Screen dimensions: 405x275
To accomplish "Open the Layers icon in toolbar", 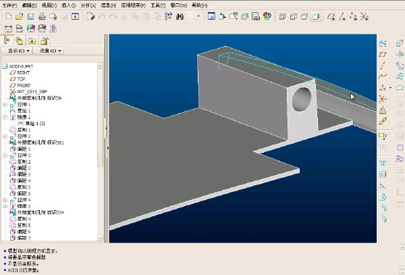I will [x=244, y=16].
